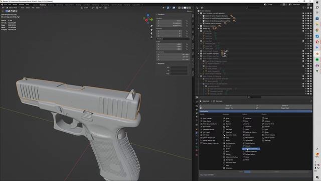
Task: Select material preview viewport shading mode
Action: [x=187, y=8]
